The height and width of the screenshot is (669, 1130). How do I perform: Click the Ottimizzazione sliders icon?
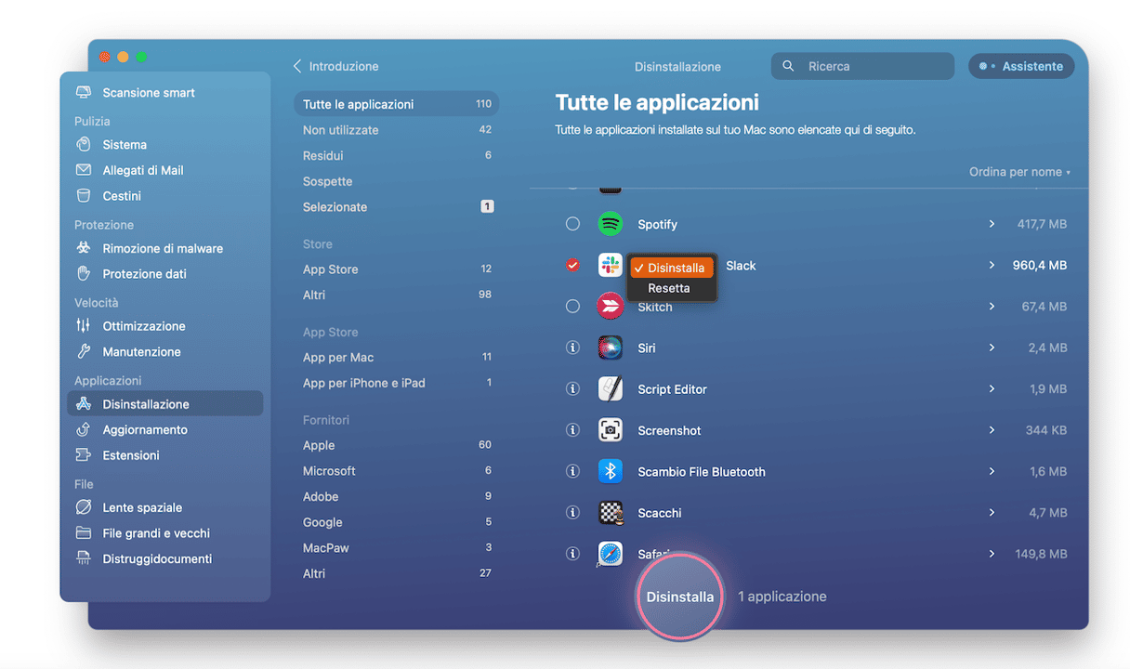pyautogui.click(x=84, y=326)
